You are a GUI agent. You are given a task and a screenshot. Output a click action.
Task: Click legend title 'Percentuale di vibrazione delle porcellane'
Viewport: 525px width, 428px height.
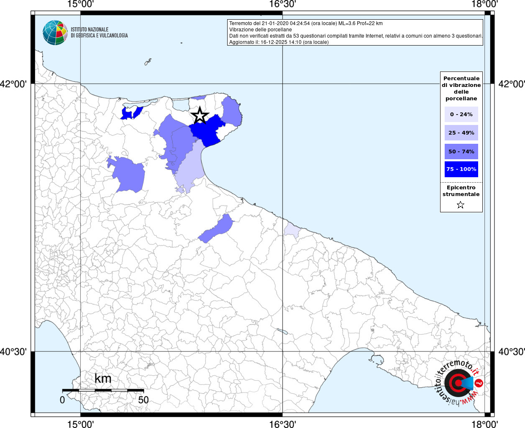[x=461, y=89]
